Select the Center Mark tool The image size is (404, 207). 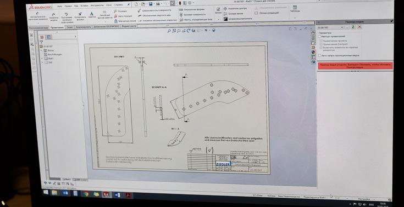tap(235, 8)
